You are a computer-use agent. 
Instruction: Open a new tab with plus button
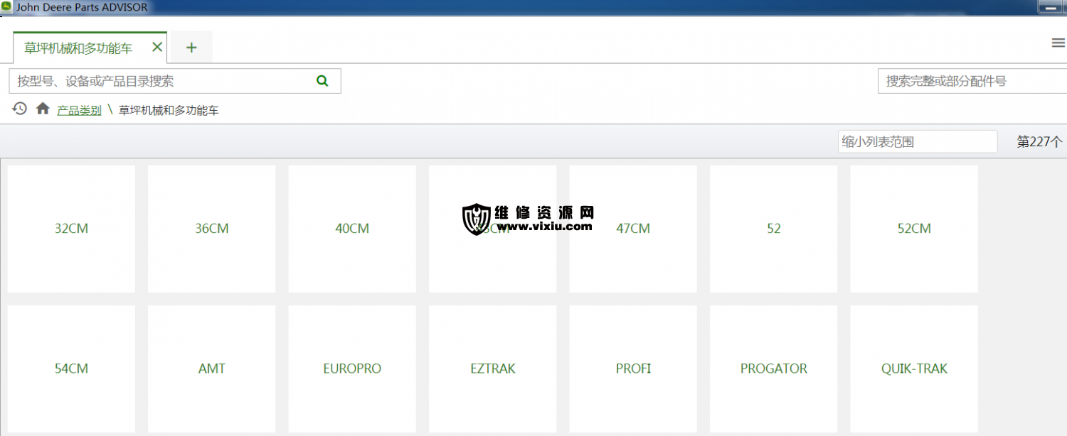(191, 48)
